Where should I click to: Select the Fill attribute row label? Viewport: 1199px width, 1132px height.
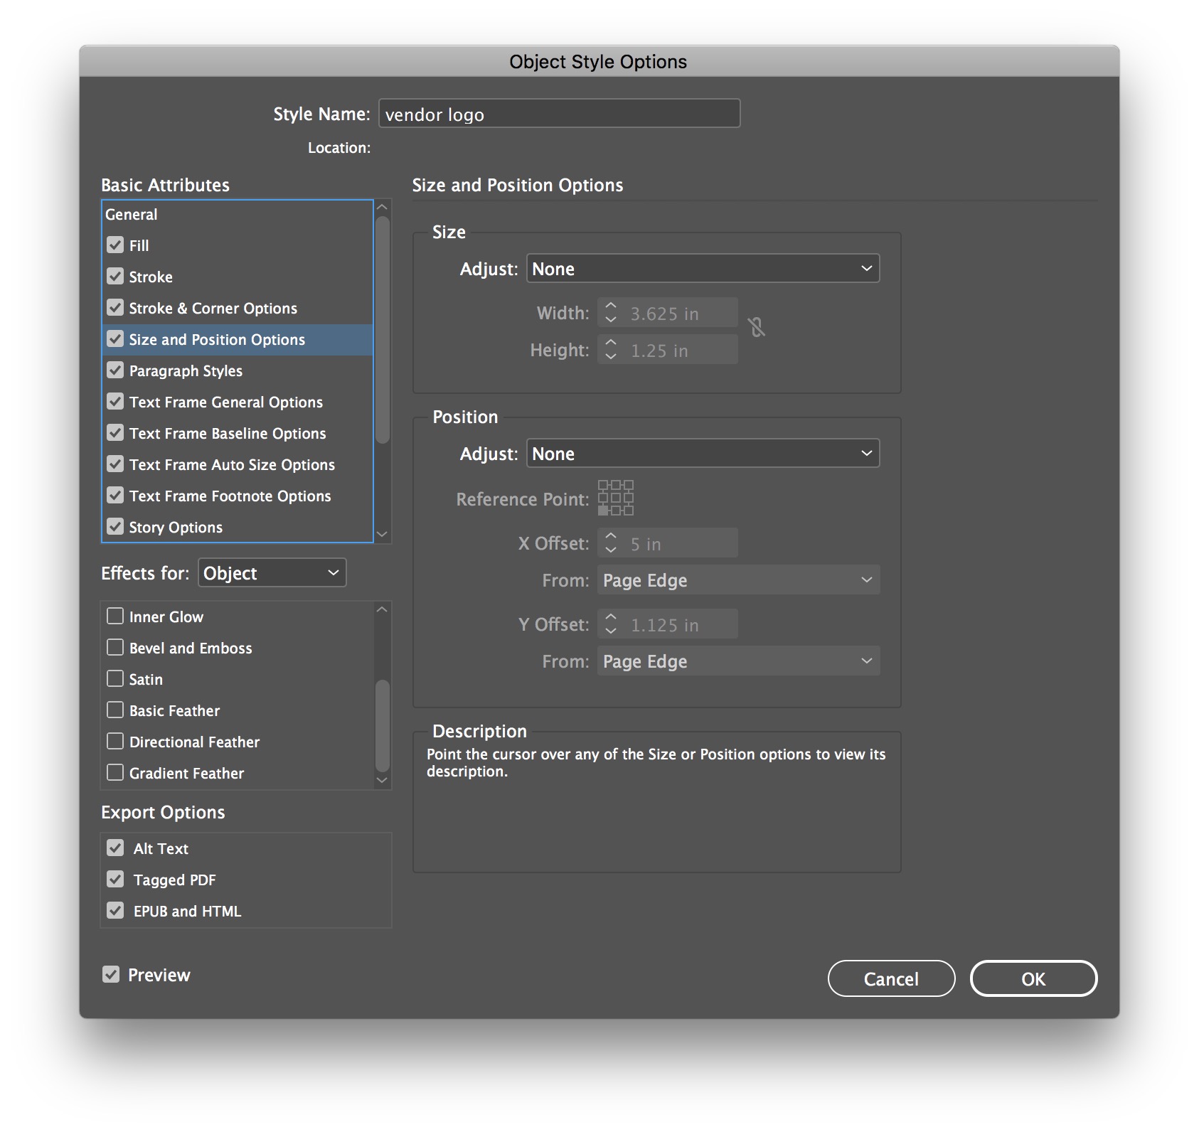(x=139, y=246)
